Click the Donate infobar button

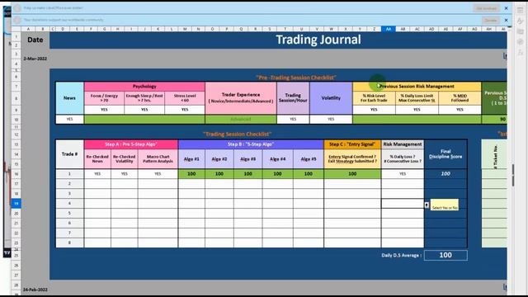coord(490,20)
